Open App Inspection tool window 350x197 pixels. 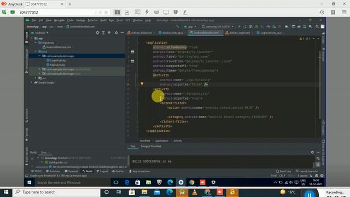(139, 171)
